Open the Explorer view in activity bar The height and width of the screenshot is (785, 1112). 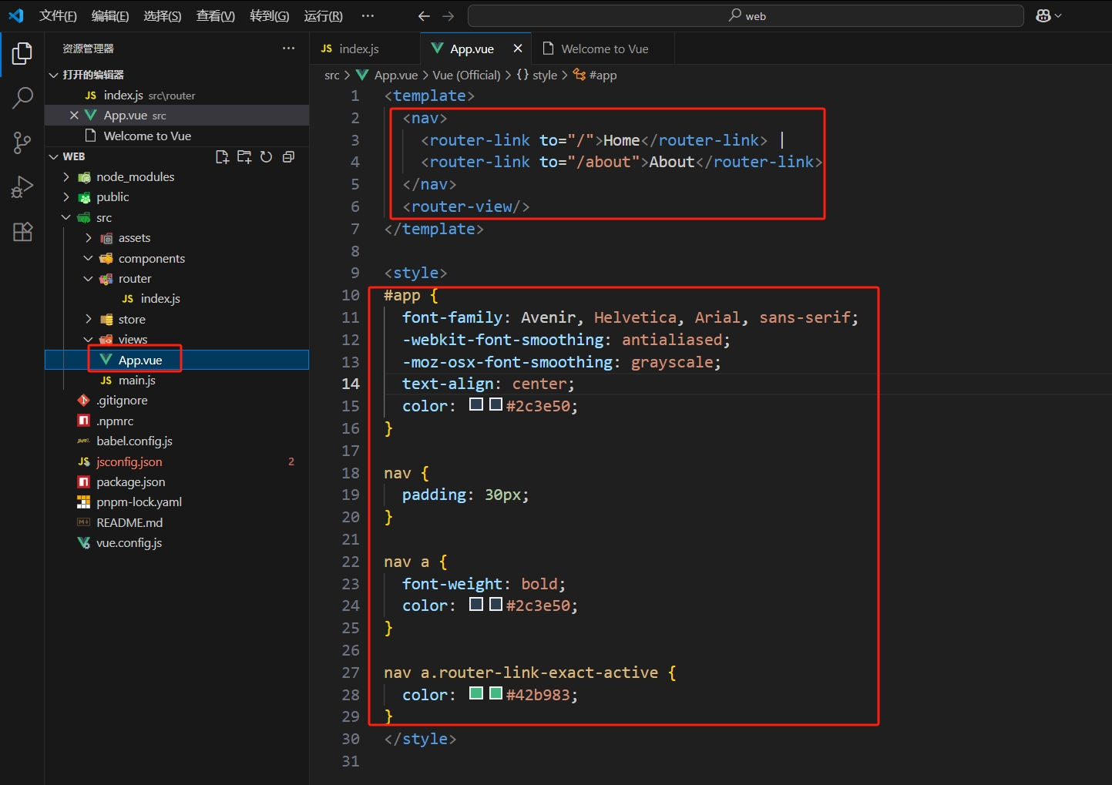tap(22, 54)
